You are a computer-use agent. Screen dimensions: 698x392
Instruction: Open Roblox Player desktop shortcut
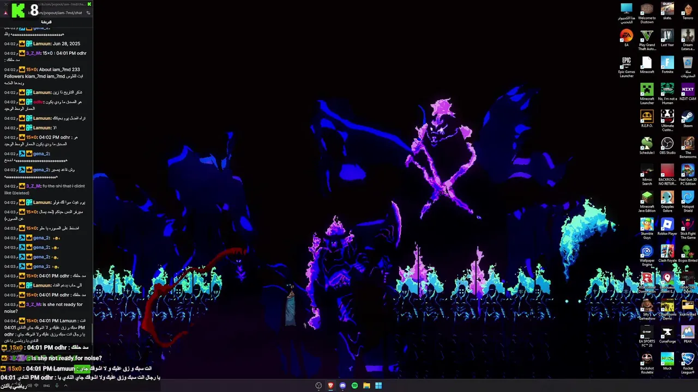click(667, 227)
